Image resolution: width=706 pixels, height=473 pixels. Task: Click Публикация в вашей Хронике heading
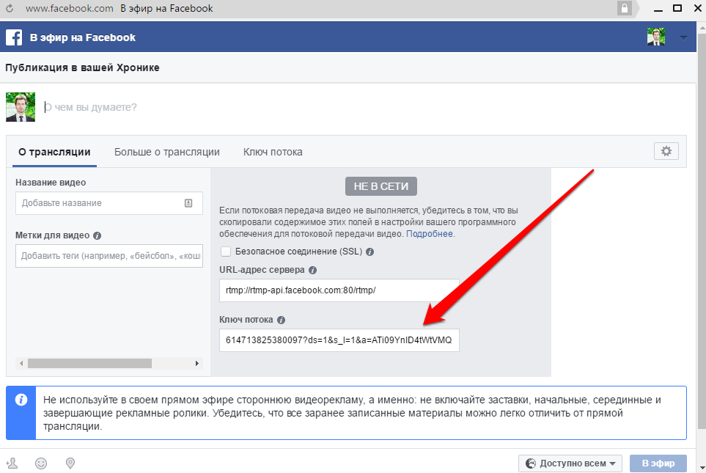tap(82, 67)
